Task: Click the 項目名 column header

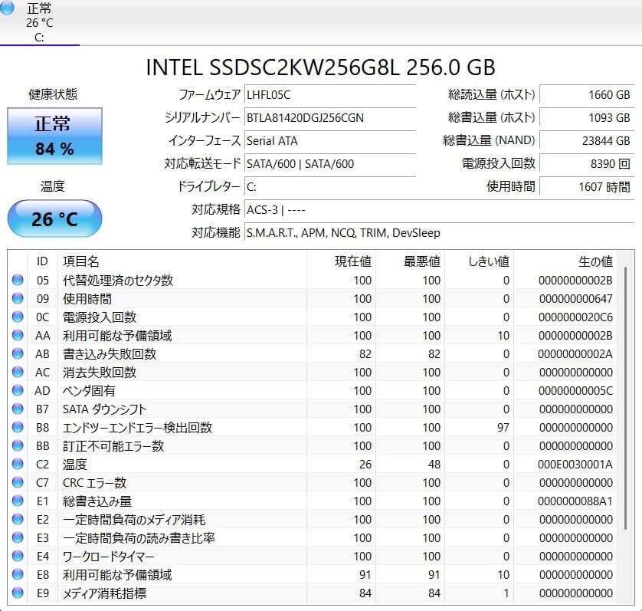Action: [81, 261]
